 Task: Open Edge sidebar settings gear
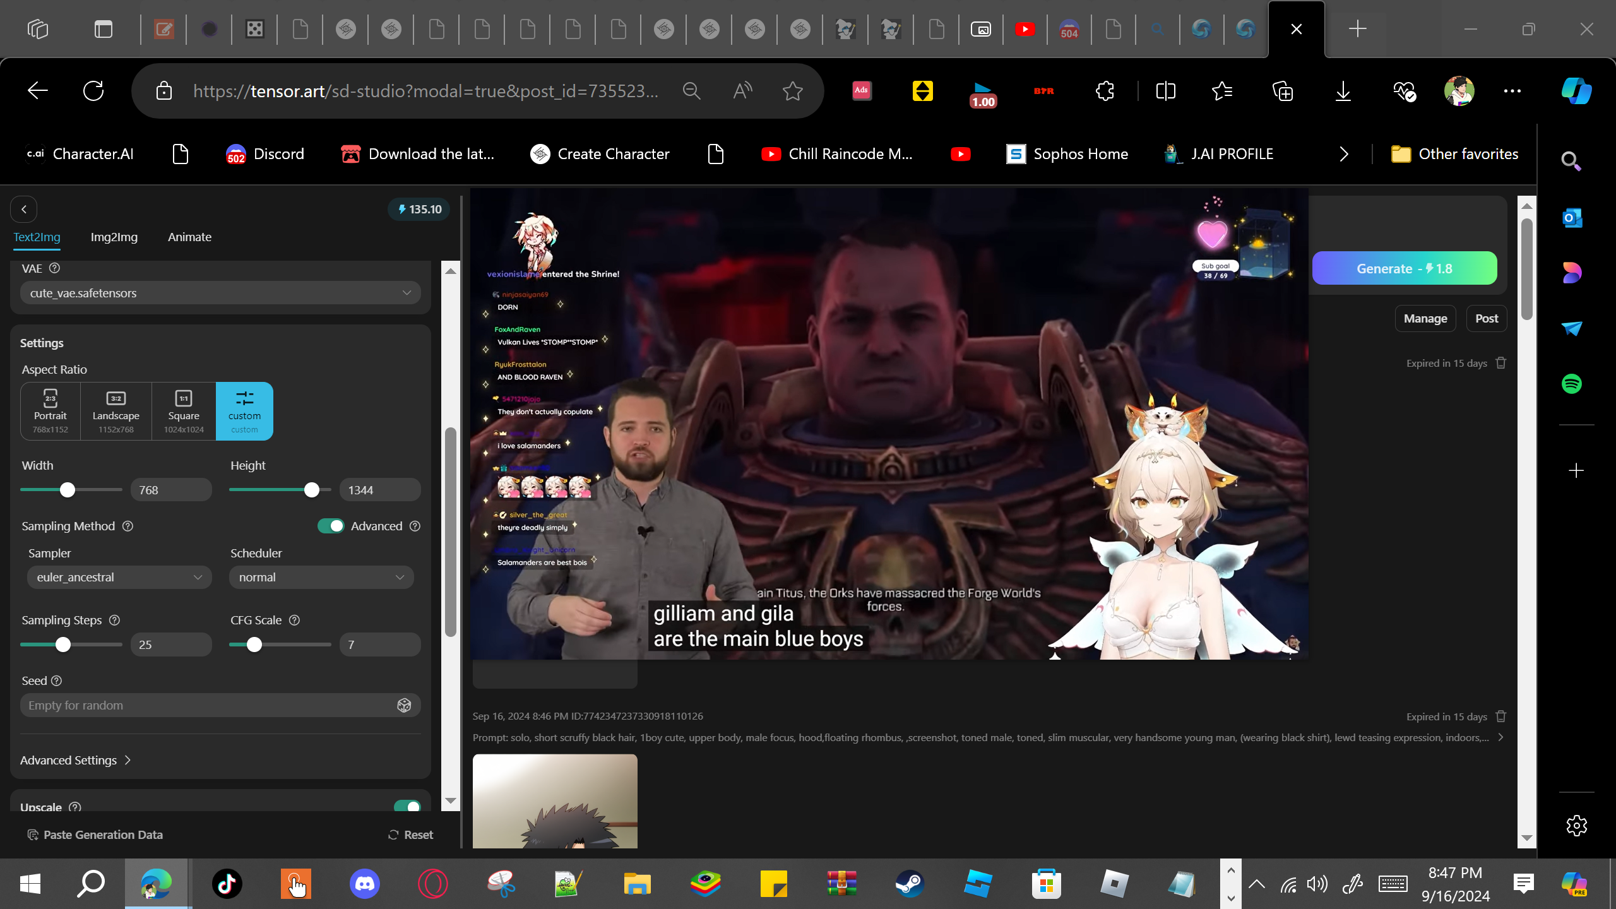(x=1576, y=825)
